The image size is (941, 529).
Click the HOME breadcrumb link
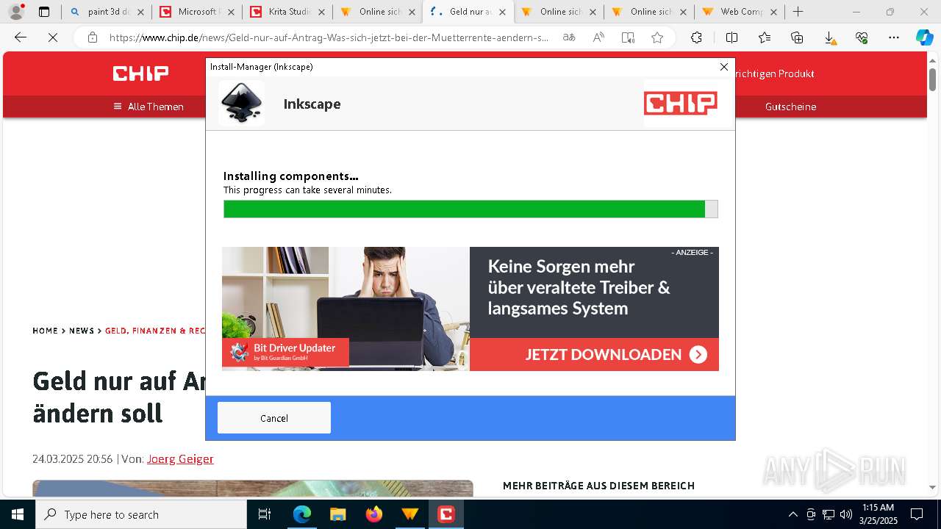click(x=45, y=331)
